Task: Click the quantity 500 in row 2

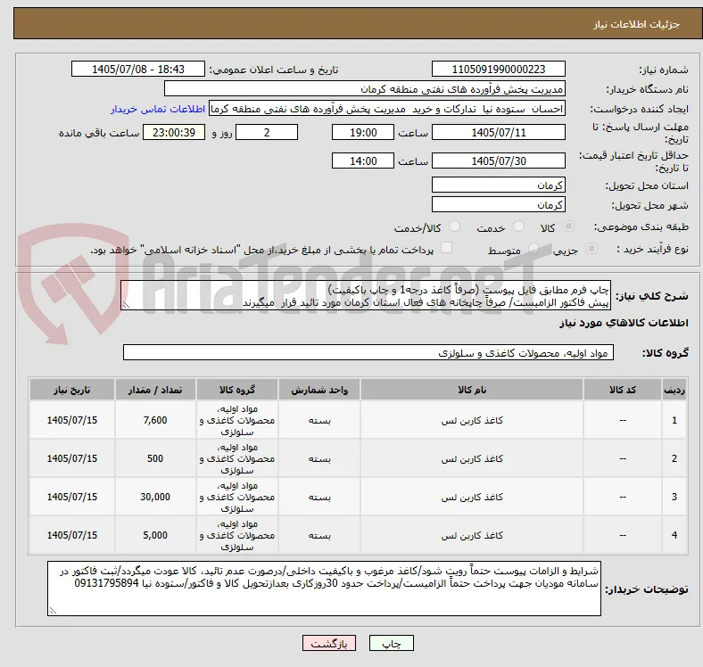Action: 155,458
